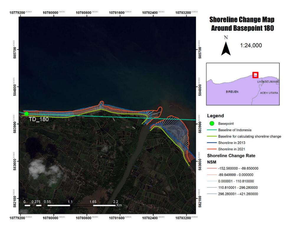Click the green Basepoint circle in the legend

(x=212, y=123)
